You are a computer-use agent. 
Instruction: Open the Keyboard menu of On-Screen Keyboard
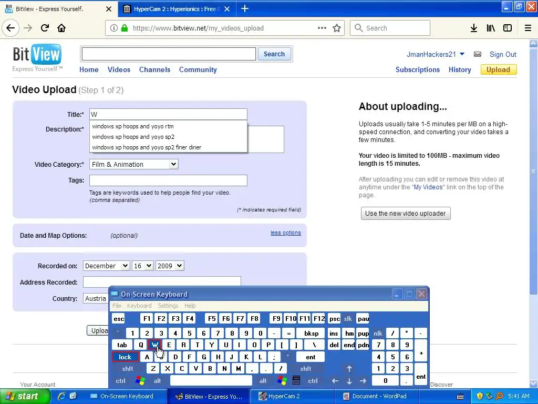point(139,306)
